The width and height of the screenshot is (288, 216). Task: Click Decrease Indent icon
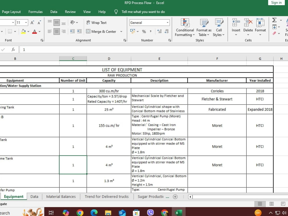coord(73,31)
